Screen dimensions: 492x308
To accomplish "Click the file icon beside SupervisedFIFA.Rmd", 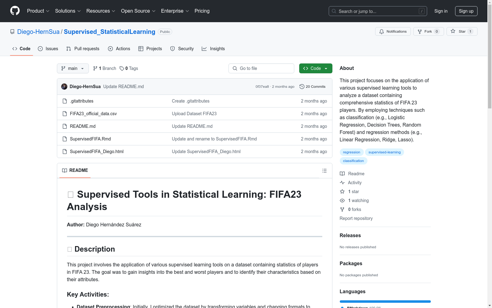I will 65,139.
